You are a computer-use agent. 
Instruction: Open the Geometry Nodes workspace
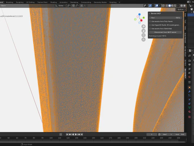pos(100,2)
